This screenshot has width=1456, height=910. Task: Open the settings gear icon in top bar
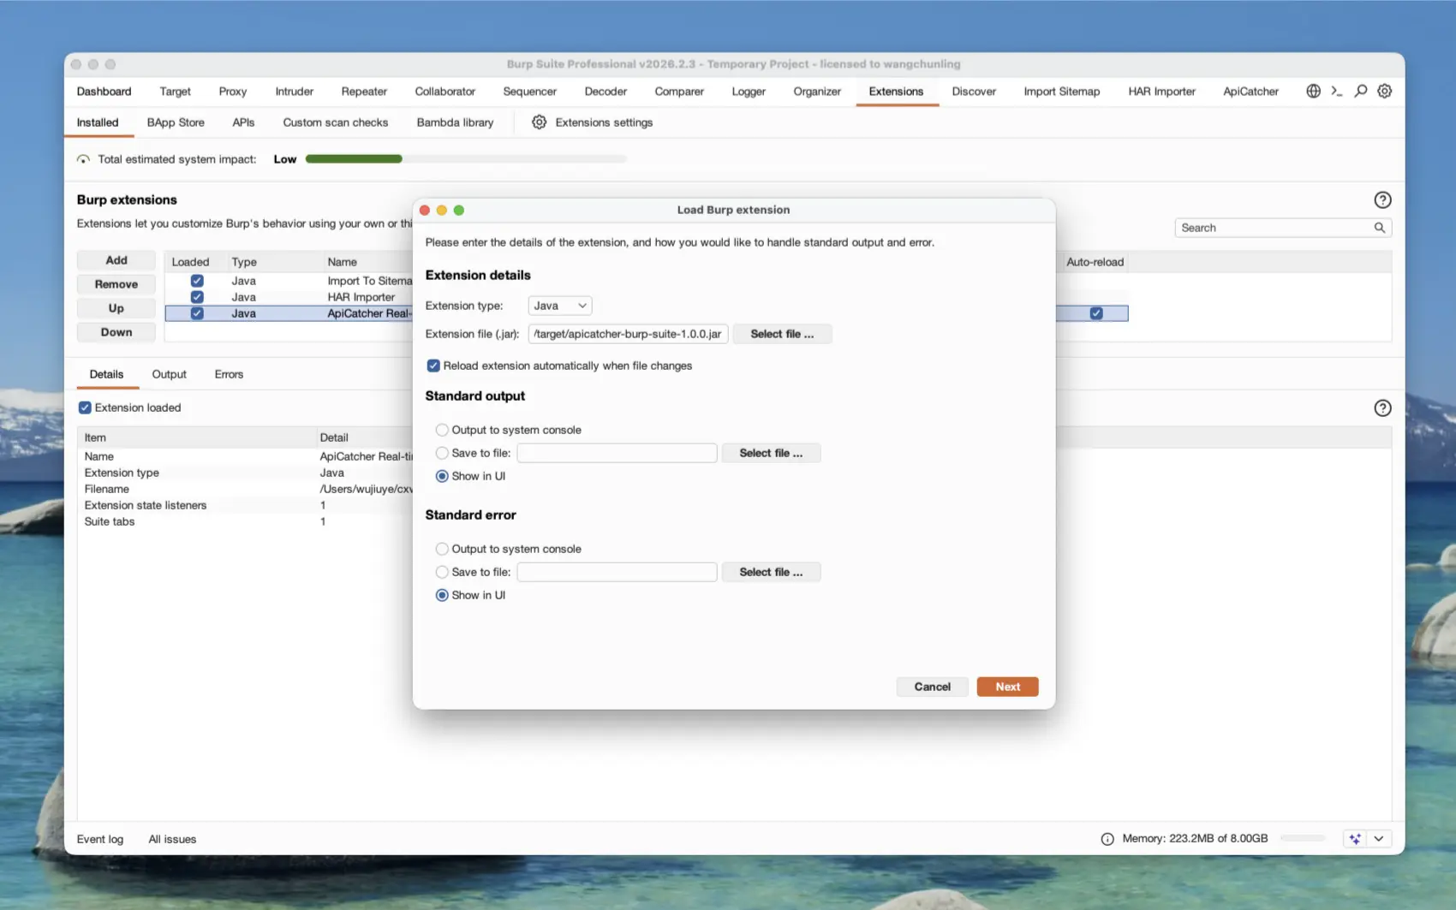tap(1384, 91)
